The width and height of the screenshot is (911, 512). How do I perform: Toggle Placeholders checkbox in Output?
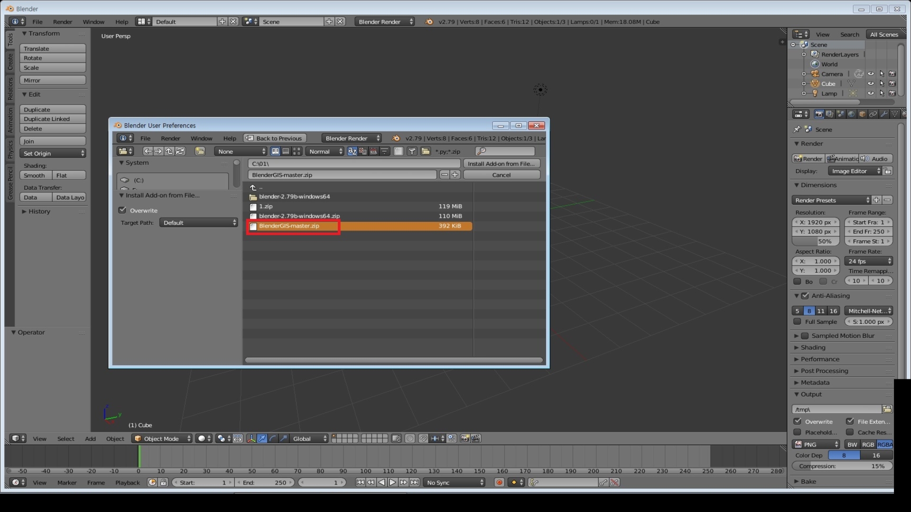click(798, 432)
